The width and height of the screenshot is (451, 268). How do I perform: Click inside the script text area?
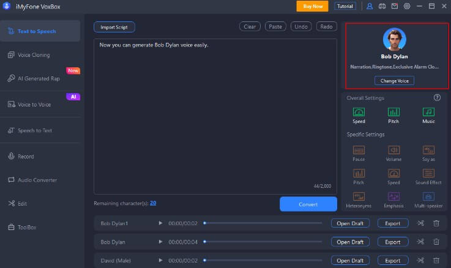[x=215, y=116]
